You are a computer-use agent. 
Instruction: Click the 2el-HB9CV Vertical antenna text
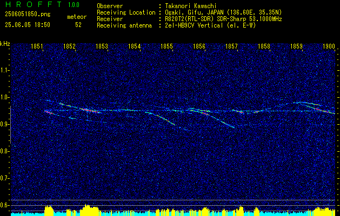(210, 25)
